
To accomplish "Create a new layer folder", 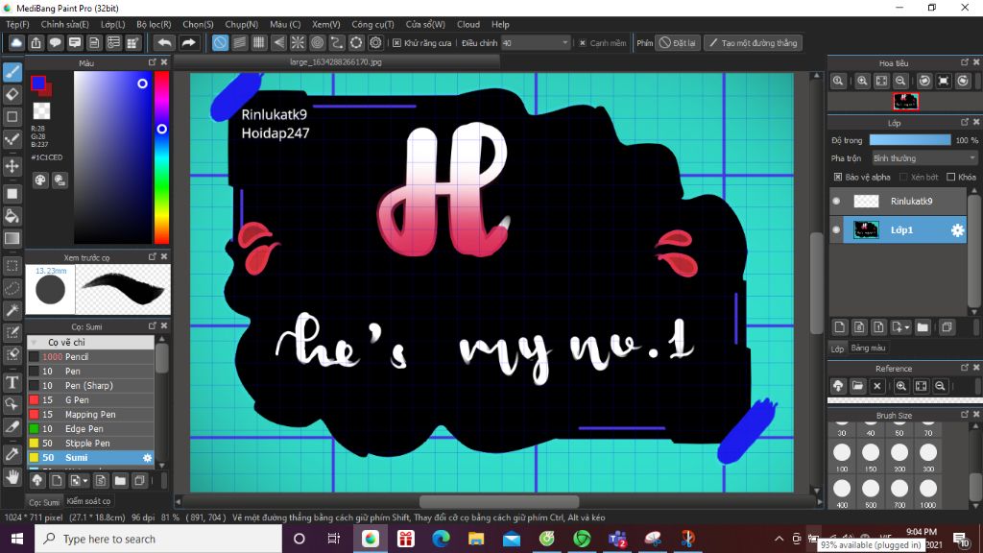I will [x=923, y=327].
